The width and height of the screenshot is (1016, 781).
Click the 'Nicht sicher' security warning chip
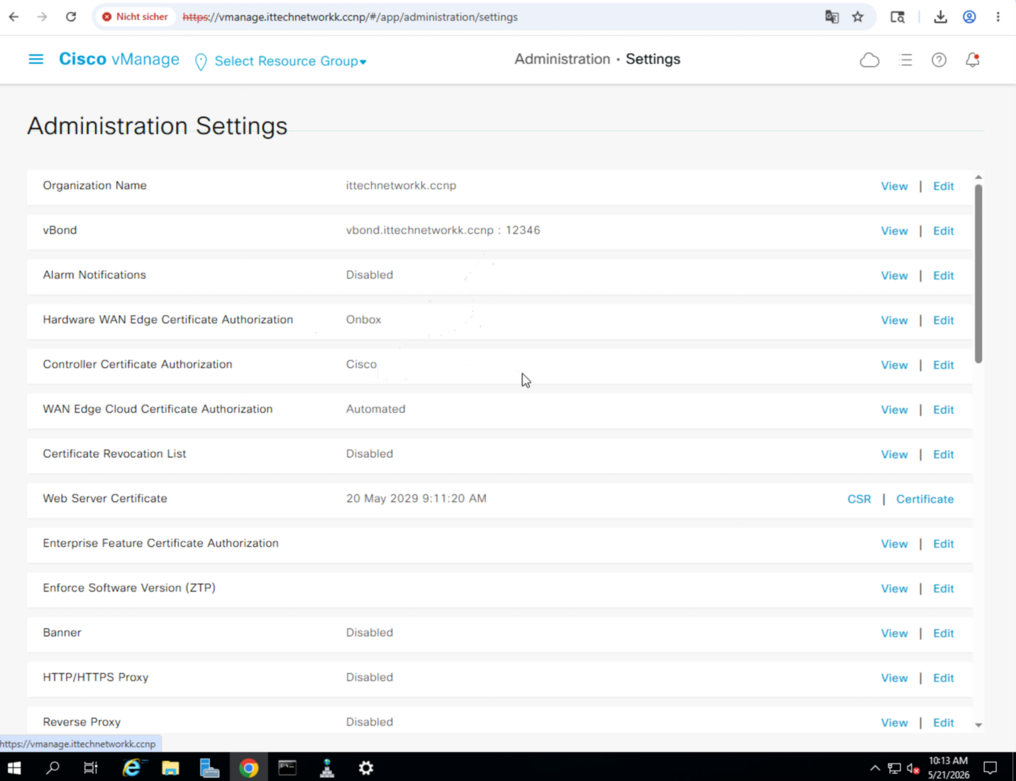tap(135, 17)
